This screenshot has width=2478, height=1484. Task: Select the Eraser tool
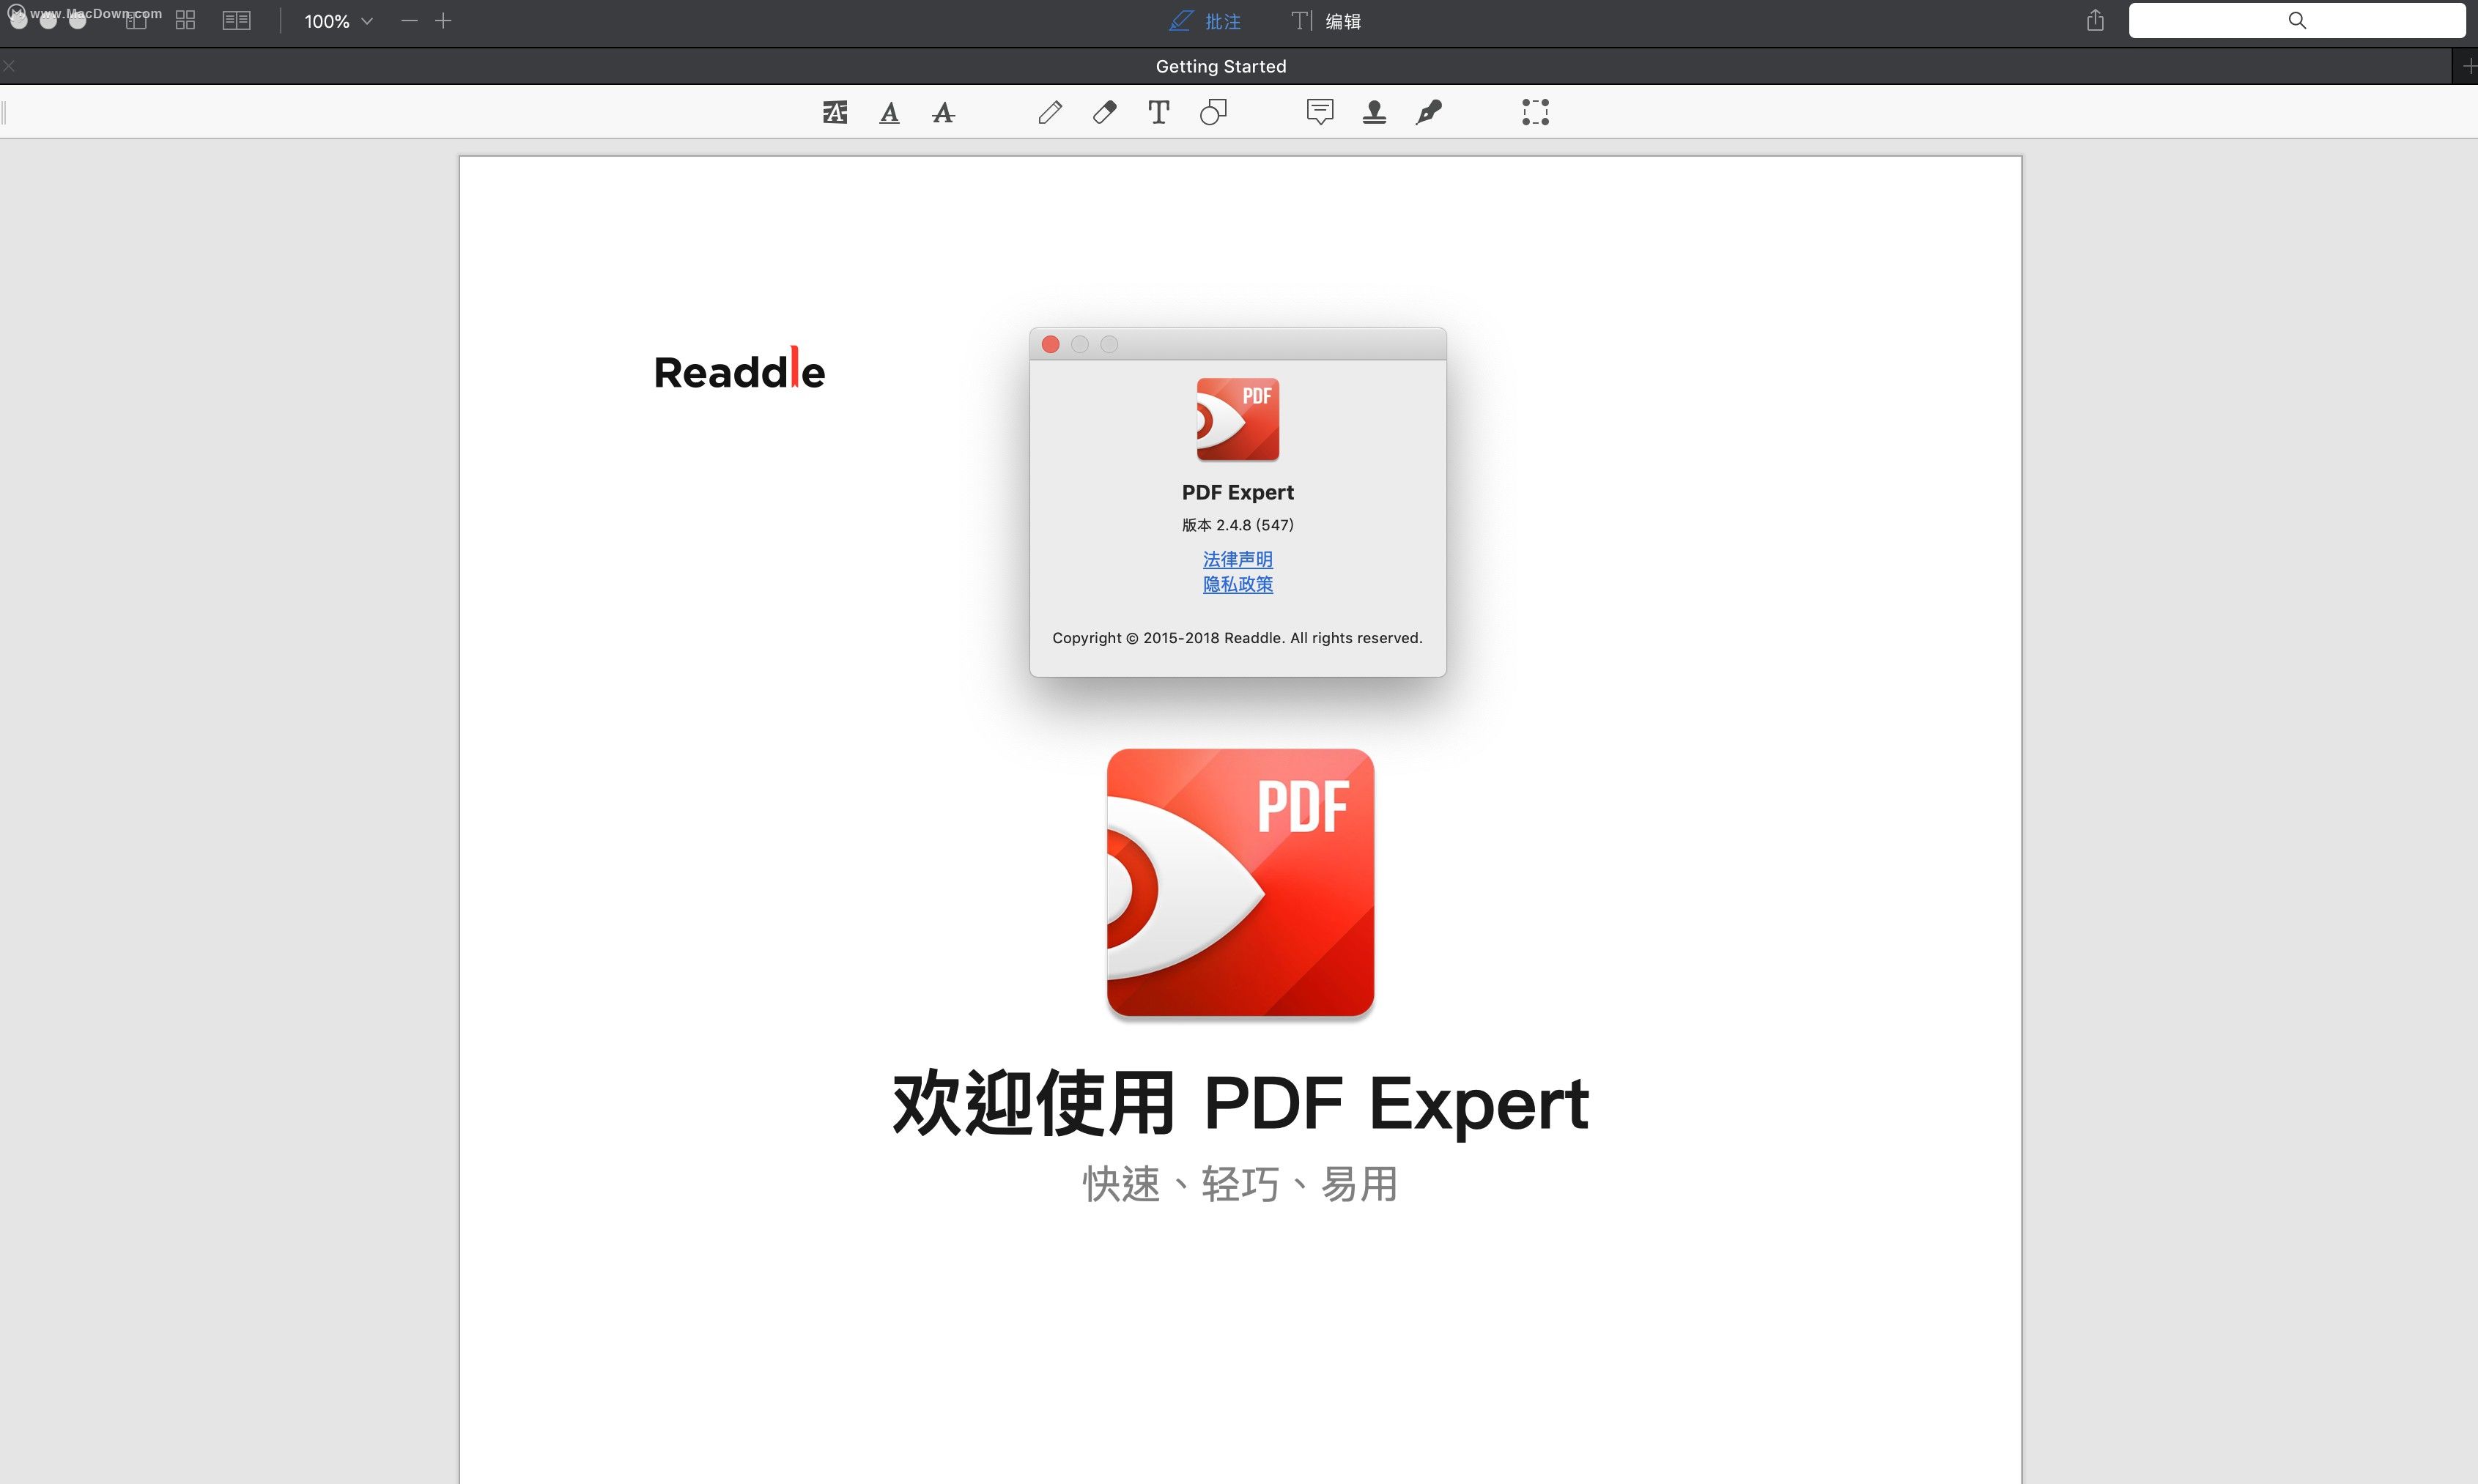1104,112
